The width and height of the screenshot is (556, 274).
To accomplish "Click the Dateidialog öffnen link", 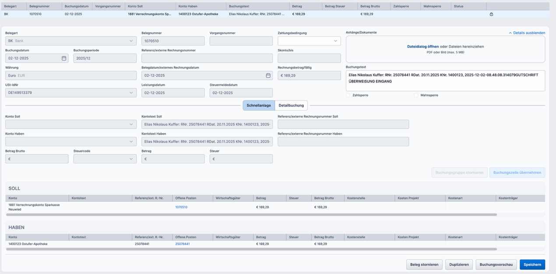I will click(x=422, y=46).
